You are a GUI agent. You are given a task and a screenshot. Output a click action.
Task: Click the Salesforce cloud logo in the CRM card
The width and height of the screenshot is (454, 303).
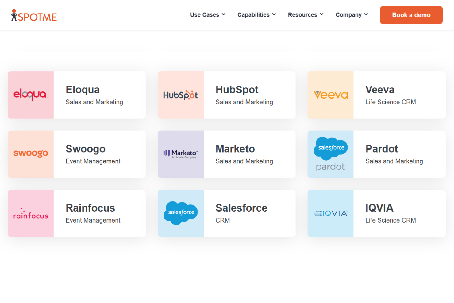pos(181,213)
